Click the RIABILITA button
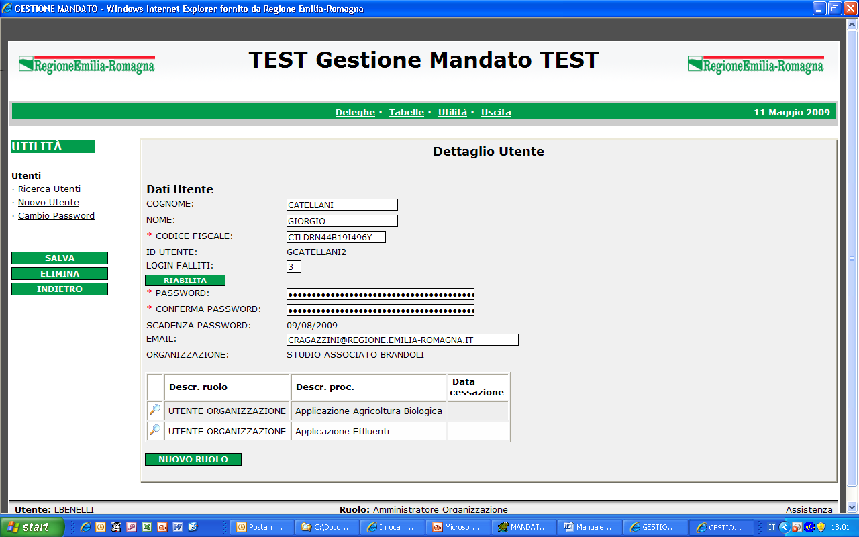 click(x=185, y=280)
